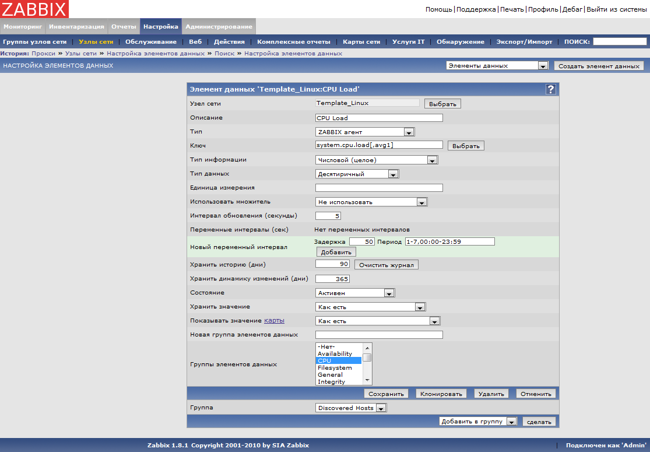Open the help question-mark icon in form header

pyautogui.click(x=550, y=89)
